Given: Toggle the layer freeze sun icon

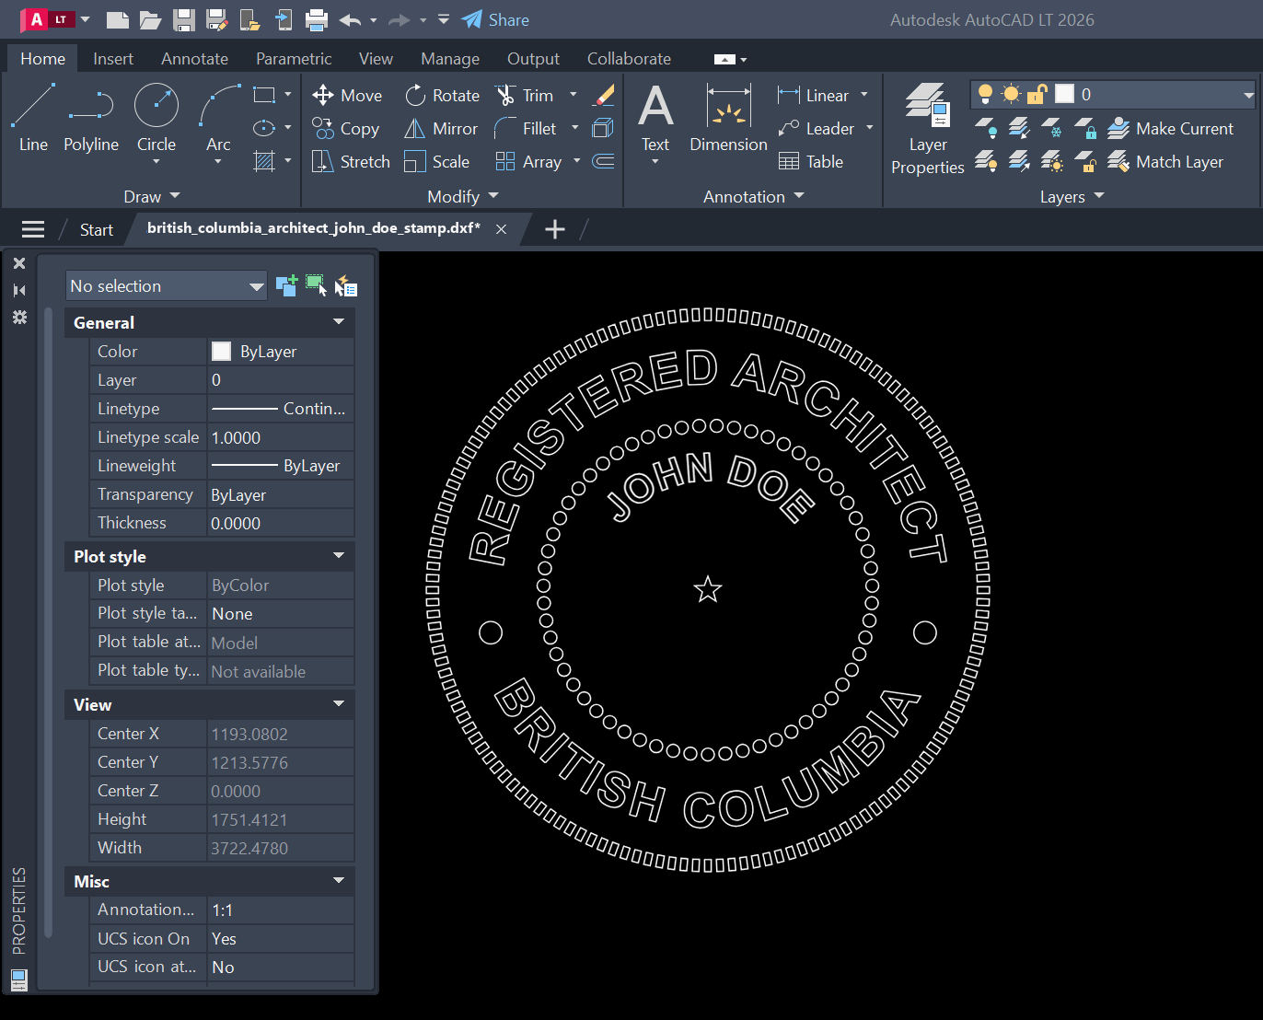Looking at the screenshot, I should click(1012, 94).
